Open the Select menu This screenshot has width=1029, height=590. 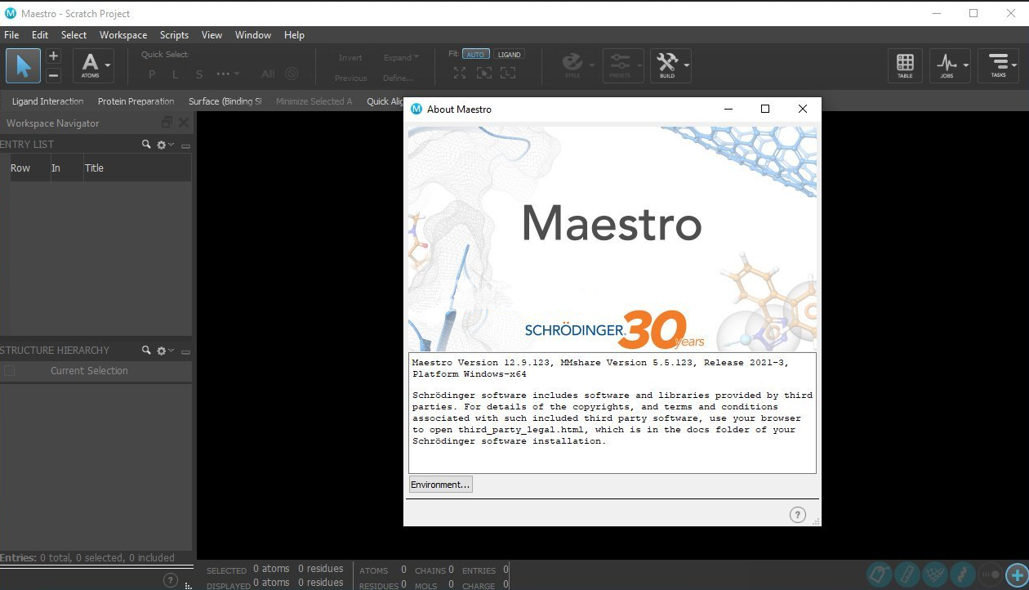[73, 35]
